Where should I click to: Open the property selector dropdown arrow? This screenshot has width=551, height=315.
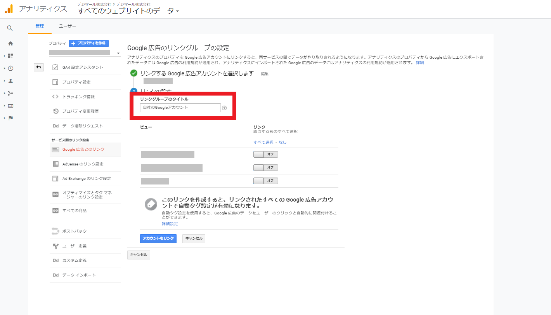(118, 53)
